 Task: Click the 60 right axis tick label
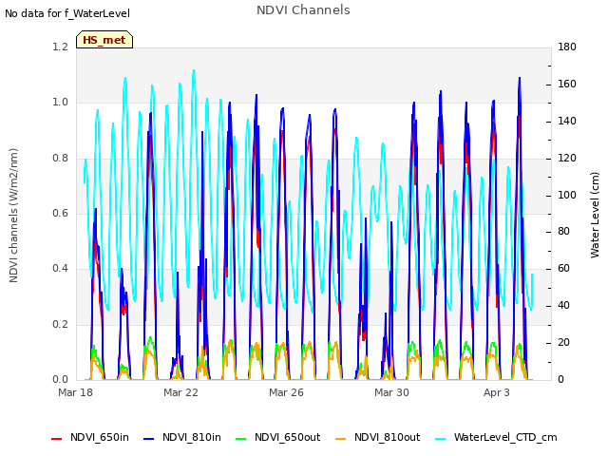tap(563, 269)
